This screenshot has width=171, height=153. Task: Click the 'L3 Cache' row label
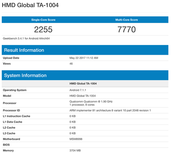click(9, 133)
